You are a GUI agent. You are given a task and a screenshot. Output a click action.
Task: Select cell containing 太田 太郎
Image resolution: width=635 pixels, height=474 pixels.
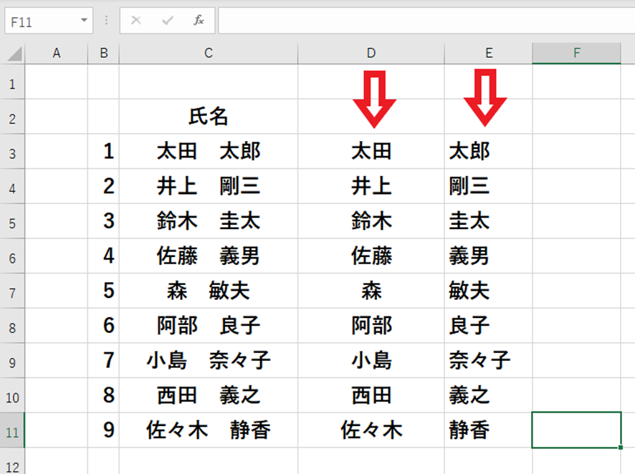209,151
